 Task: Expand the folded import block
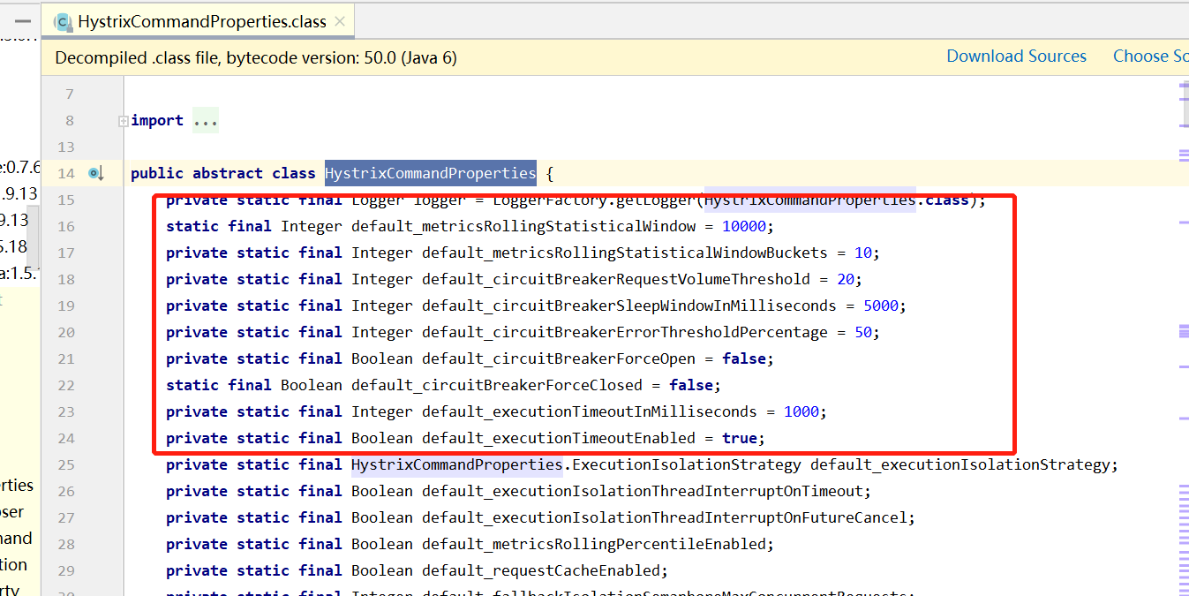tap(124, 121)
